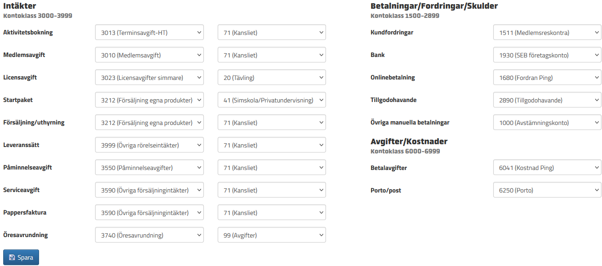602x266 pixels.
Task: Click the floppy disk icon on Spara
Action: (12, 258)
